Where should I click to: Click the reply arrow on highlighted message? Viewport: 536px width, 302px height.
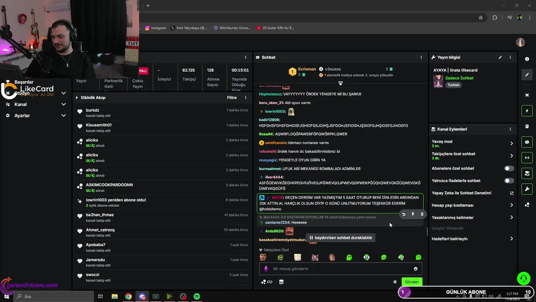pyautogui.click(x=404, y=214)
